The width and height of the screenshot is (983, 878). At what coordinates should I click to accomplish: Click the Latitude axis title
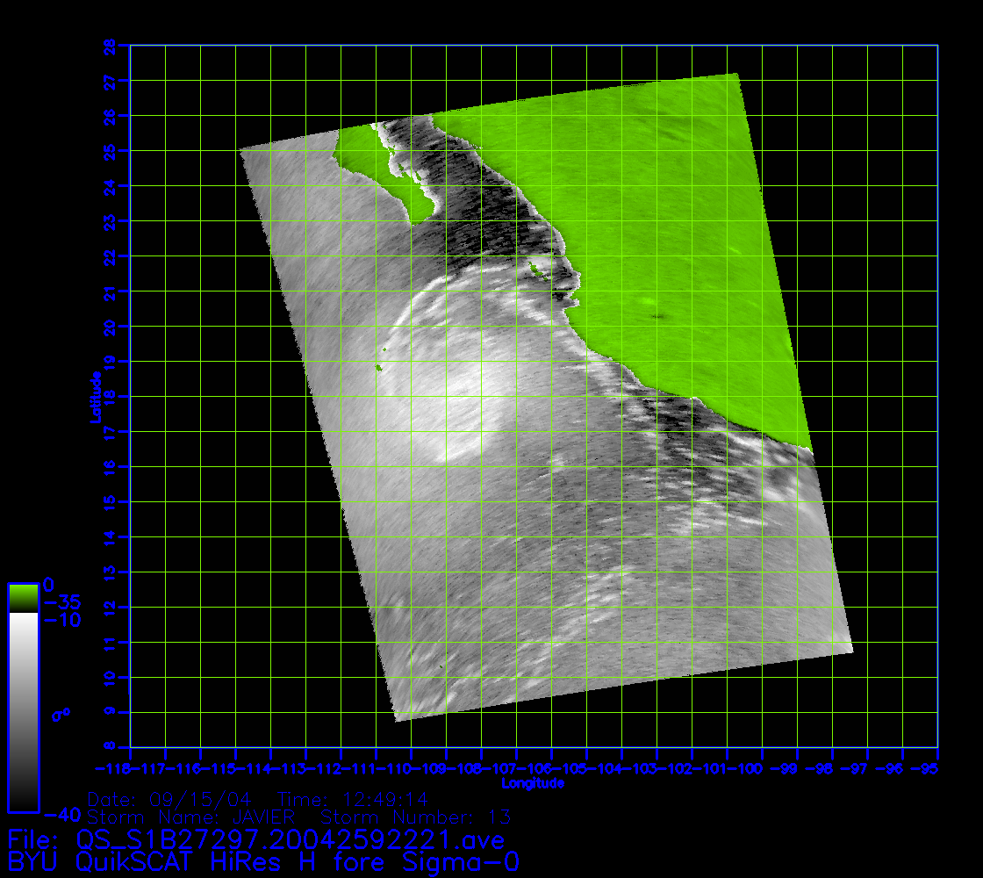[93, 397]
